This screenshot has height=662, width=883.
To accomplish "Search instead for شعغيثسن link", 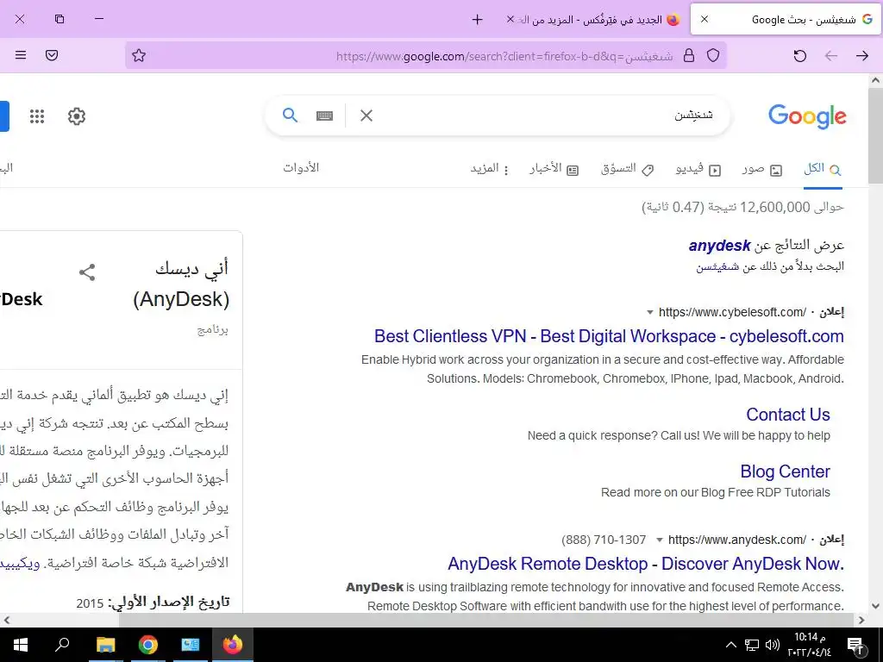I will [717, 267].
